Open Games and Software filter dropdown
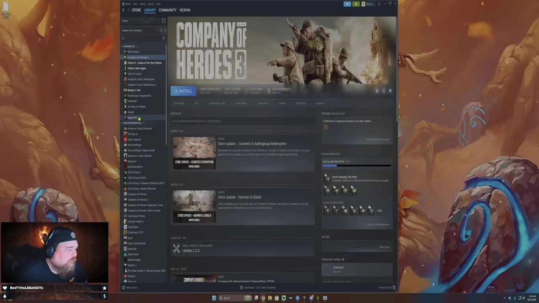 click(x=139, y=30)
